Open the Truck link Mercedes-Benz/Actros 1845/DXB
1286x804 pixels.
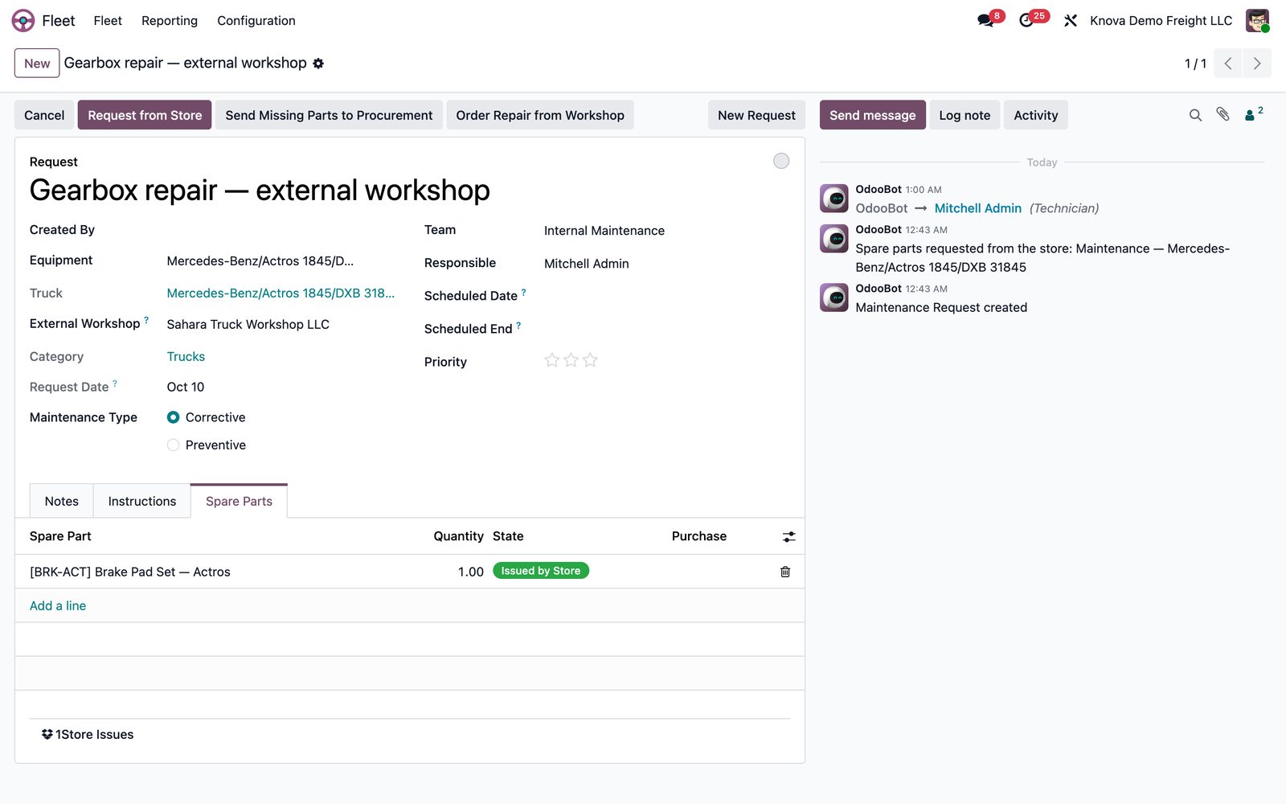point(281,293)
